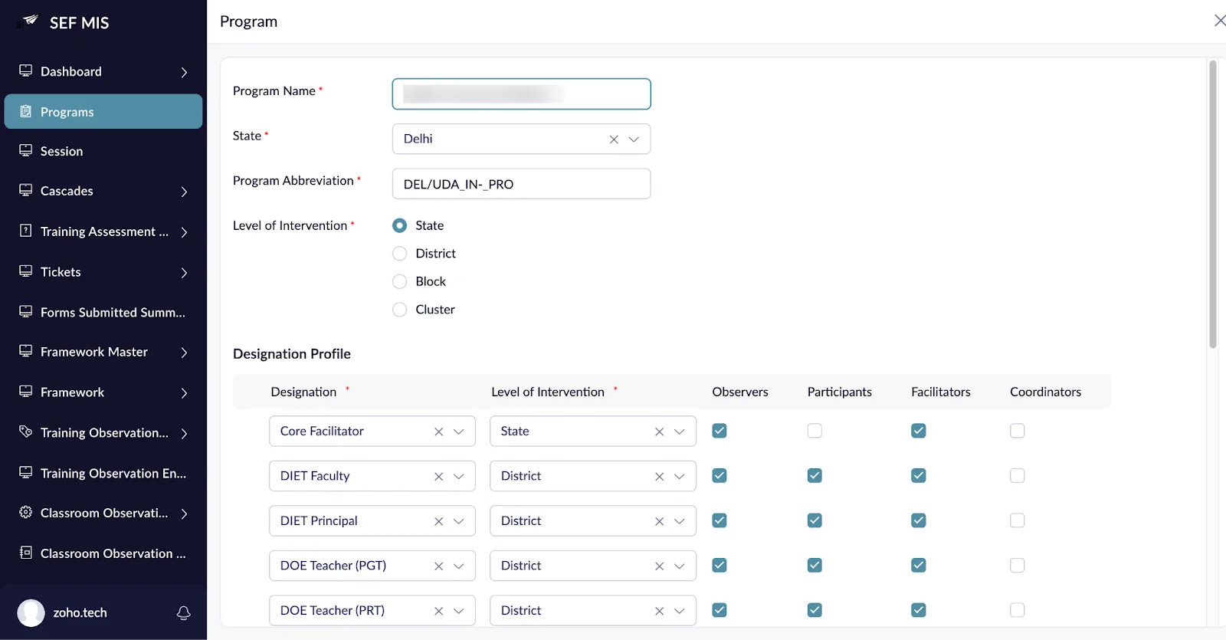
Task: Expand the Dashboard sidebar menu chevron
Action: click(x=184, y=72)
